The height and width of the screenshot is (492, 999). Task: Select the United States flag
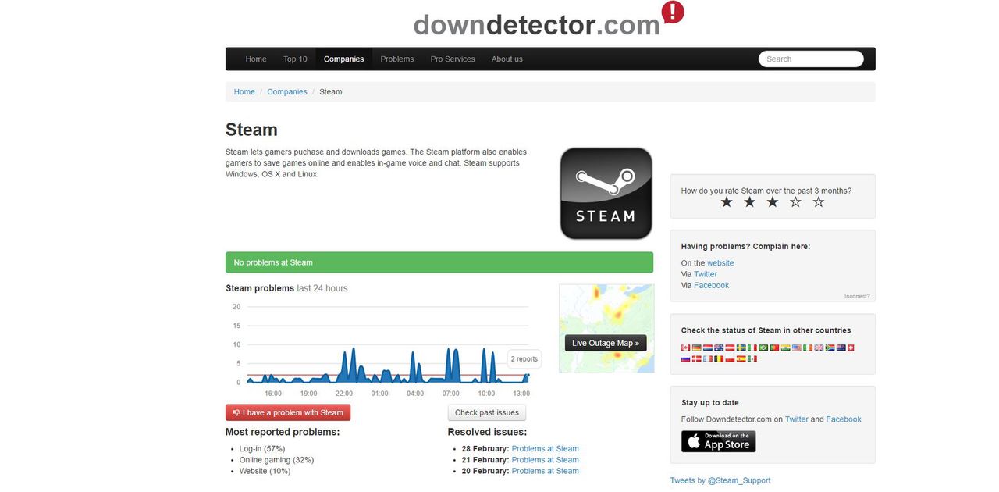(x=797, y=348)
